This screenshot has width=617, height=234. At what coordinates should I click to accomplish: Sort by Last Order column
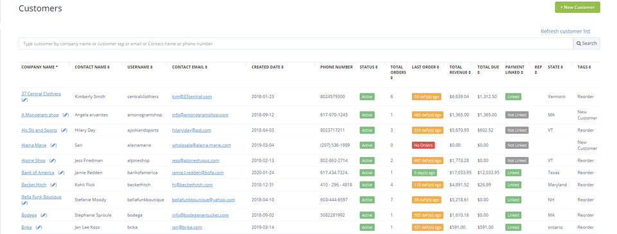click(425, 67)
